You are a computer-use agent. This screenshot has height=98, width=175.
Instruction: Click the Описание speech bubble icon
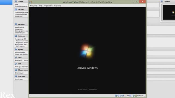[16, 76]
